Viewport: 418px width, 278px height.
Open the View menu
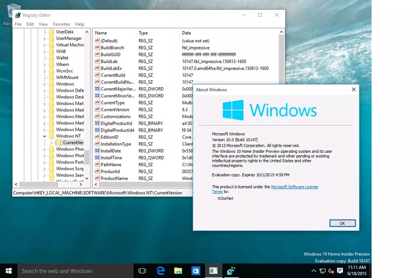click(43, 24)
